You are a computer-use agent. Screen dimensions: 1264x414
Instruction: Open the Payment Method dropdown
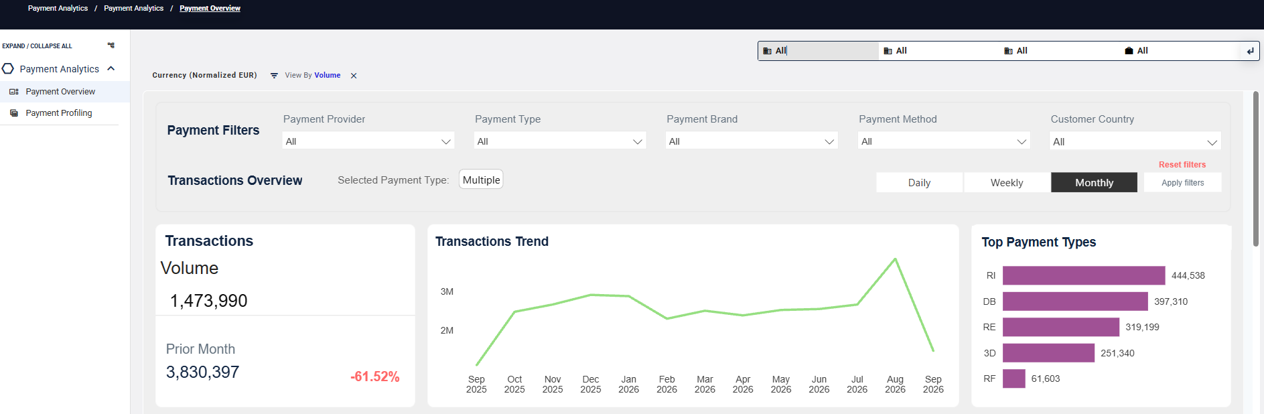click(944, 141)
